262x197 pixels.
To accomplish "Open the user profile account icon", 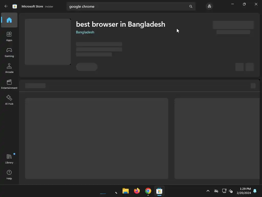I will click(209, 6).
